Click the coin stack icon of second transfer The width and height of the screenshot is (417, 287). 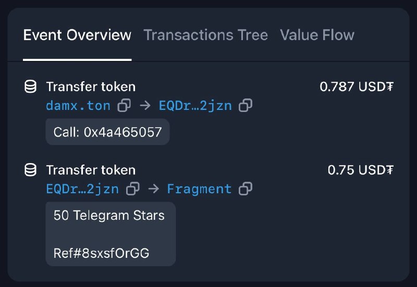pyautogui.click(x=30, y=170)
